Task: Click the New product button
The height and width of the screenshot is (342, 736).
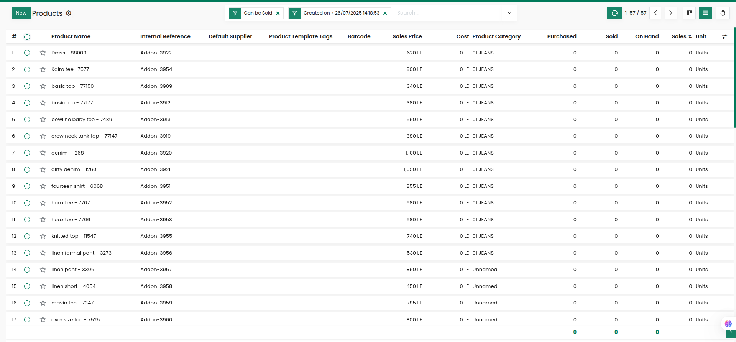Action: tap(21, 13)
